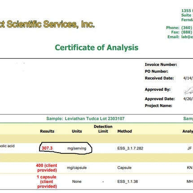Click the Capsule method cell

pos(124,168)
